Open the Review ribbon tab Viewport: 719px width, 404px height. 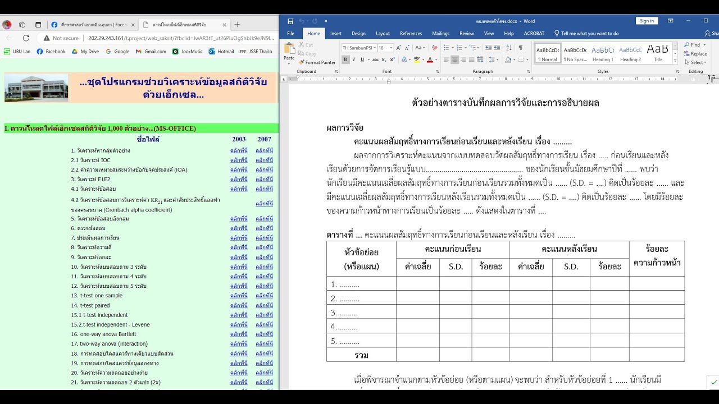tap(467, 33)
